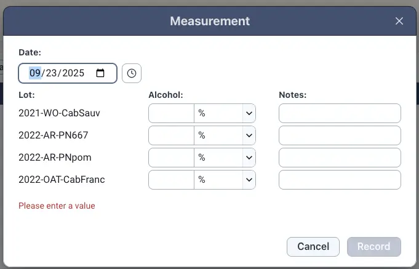Screen dimensions: 419x269
Task: Click the Notes column header
Action: pos(293,95)
